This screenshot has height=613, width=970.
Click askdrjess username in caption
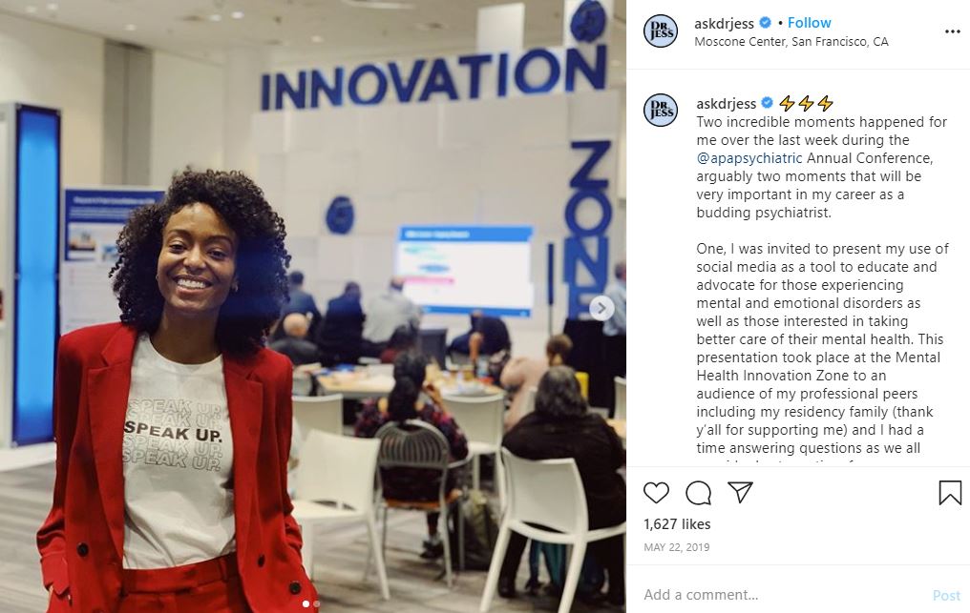[727, 103]
